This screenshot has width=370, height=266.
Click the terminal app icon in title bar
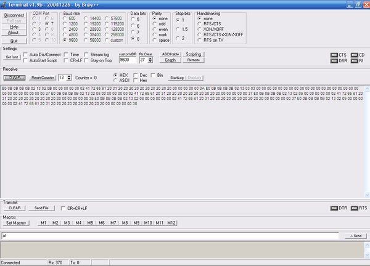[x=3, y=4]
